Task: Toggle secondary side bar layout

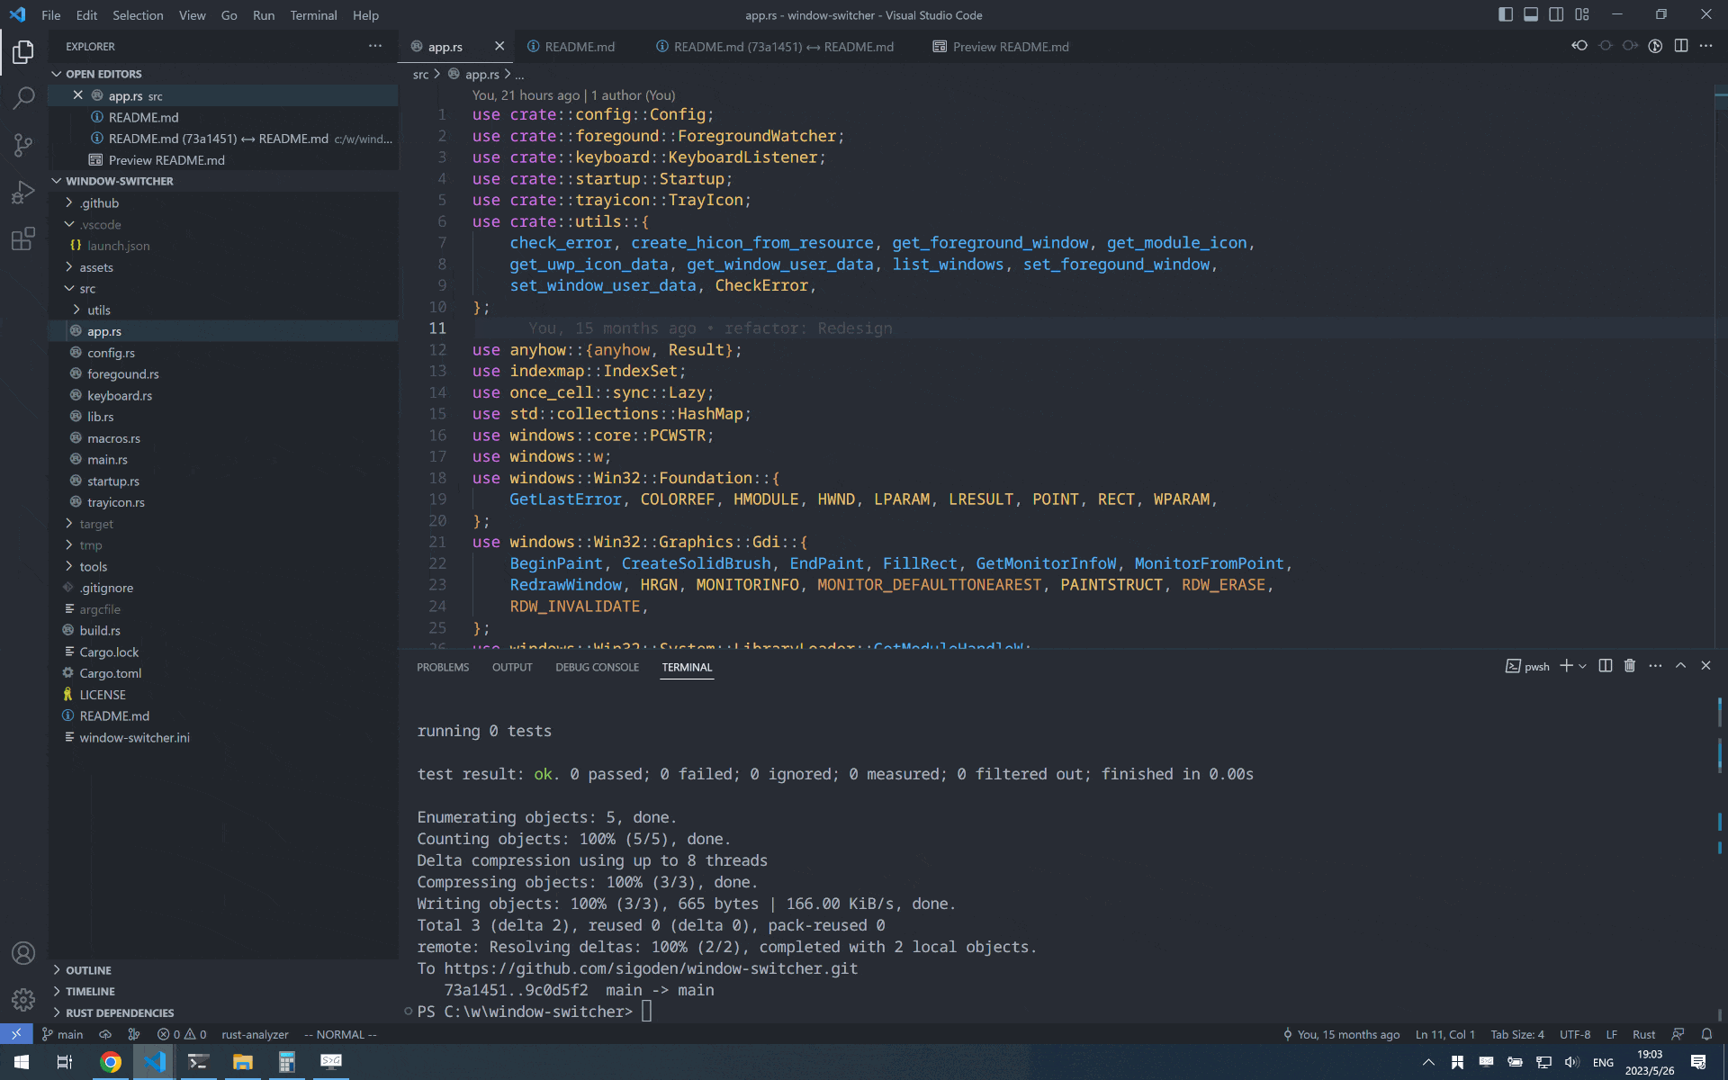Action: pyautogui.click(x=1556, y=14)
